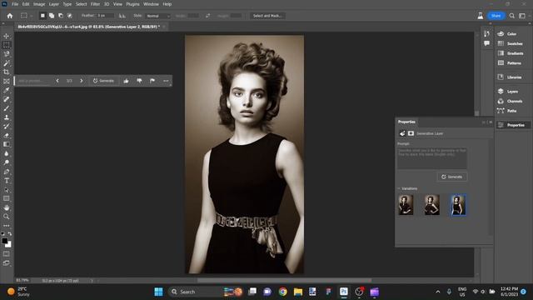Viewport: 533px width, 300px height.
Task: Collapse the Variations section
Action: 399,188
